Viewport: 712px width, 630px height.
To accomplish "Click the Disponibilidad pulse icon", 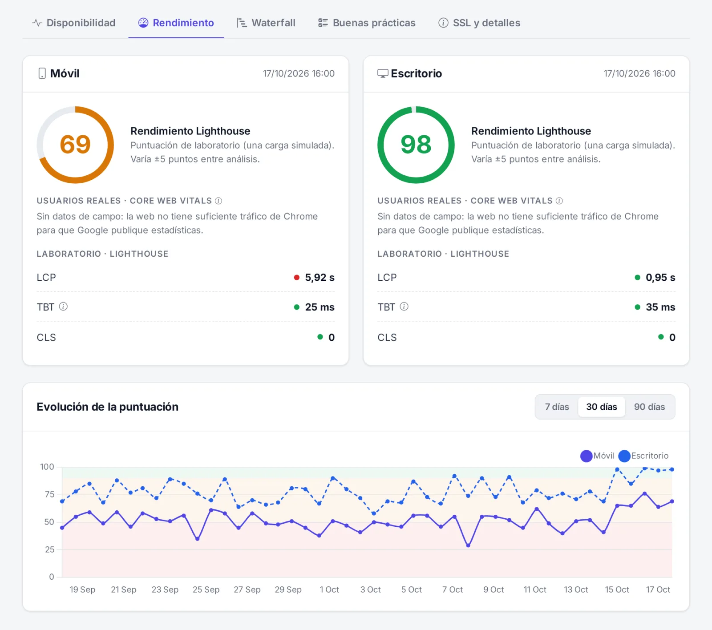I will coord(37,23).
